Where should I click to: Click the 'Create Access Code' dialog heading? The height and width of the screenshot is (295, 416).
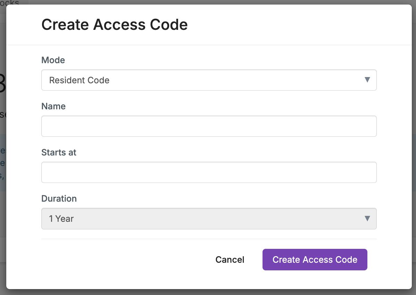(114, 25)
